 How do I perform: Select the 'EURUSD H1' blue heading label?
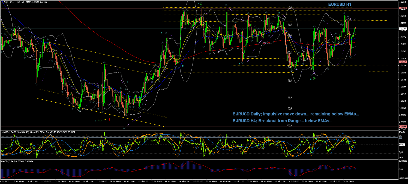click(x=339, y=4)
